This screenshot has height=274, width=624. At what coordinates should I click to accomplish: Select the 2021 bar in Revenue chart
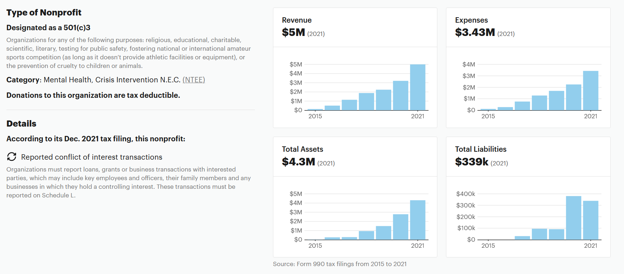(418, 87)
